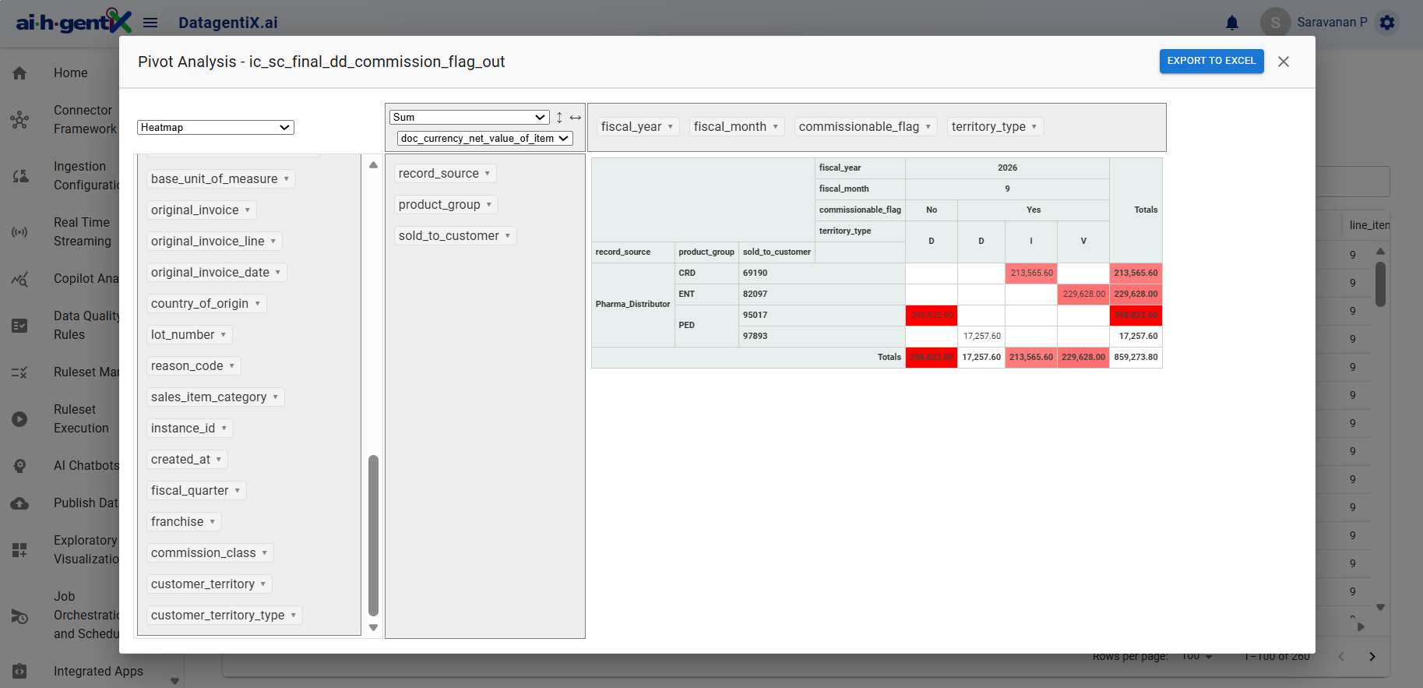Toggle row sort order arrow

pyautogui.click(x=559, y=118)
